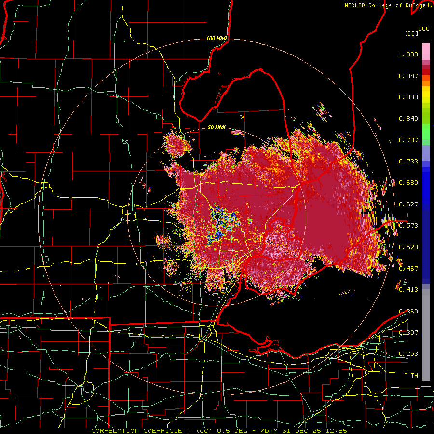Click the 0.627 color scale value
Image resolution: width=434 pixels, height=434 pixels.
pyautogui.click(x=408, y=204)
